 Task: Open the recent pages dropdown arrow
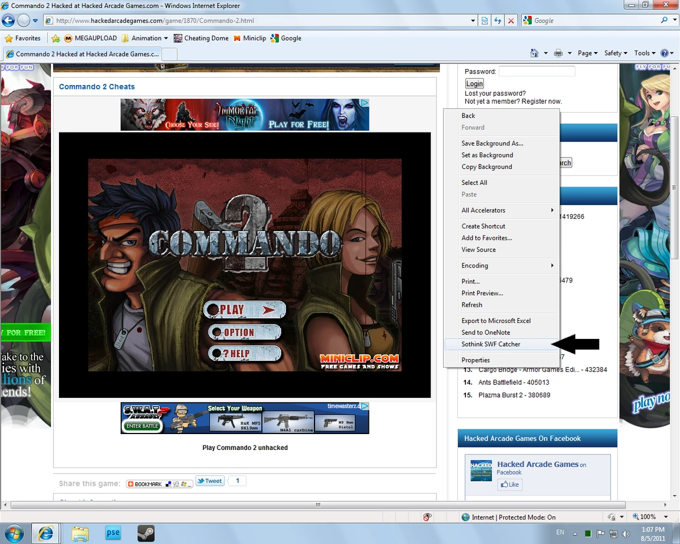pos(35,20)
